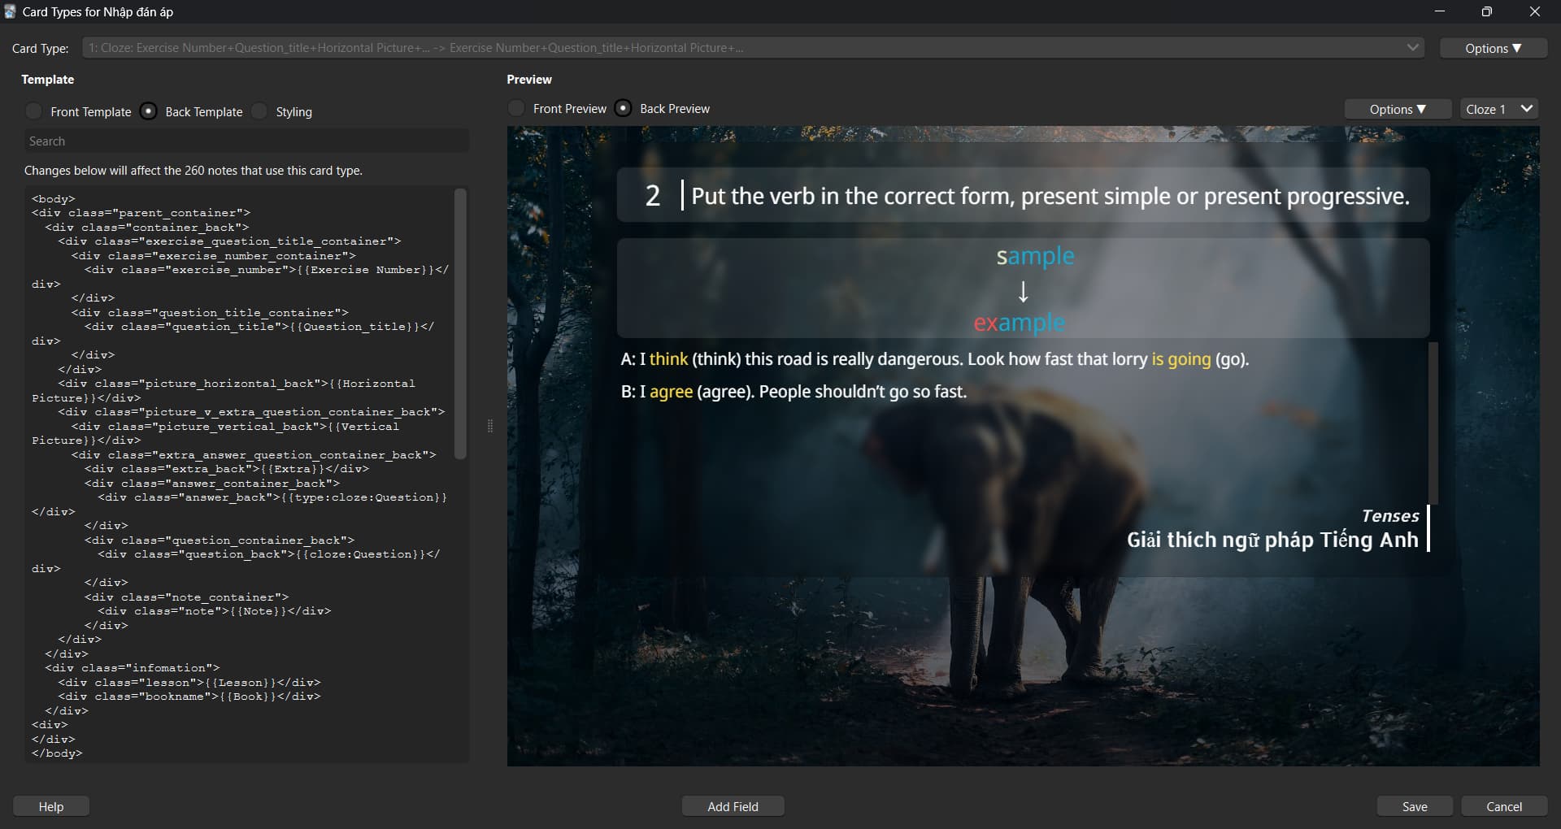Open the top-right Options menu beside Card Type
Viewport: 1561px width, 829px height.
(1493, 48)
